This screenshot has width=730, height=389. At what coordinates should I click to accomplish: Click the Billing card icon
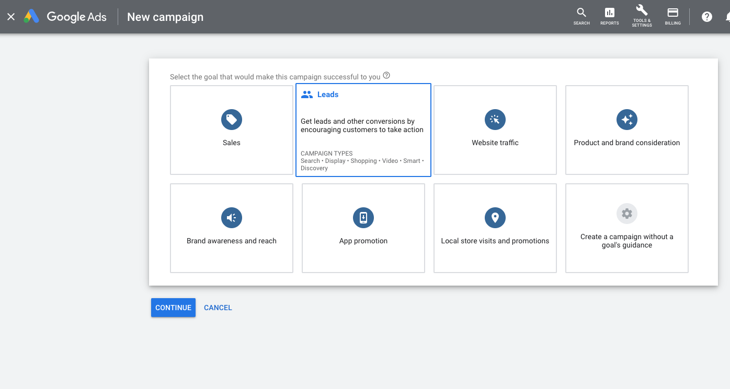pos(672,13)
